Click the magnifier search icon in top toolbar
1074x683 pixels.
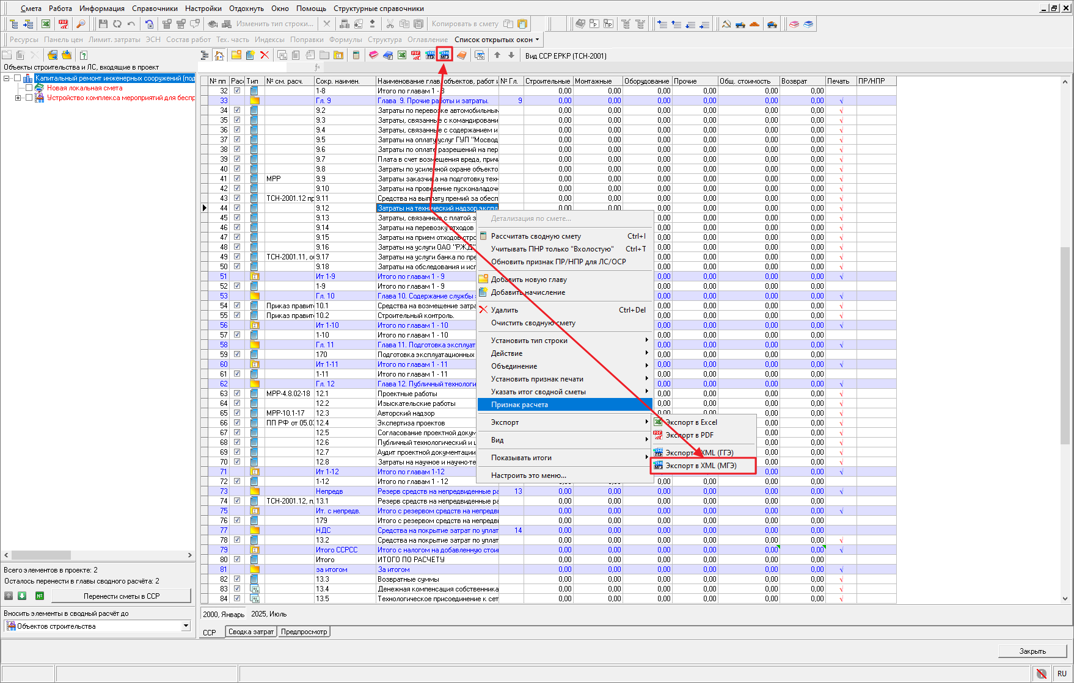[80, 24]
